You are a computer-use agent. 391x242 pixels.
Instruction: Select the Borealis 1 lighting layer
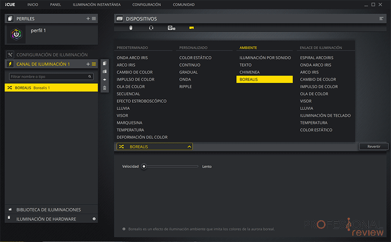click(51, 88)
